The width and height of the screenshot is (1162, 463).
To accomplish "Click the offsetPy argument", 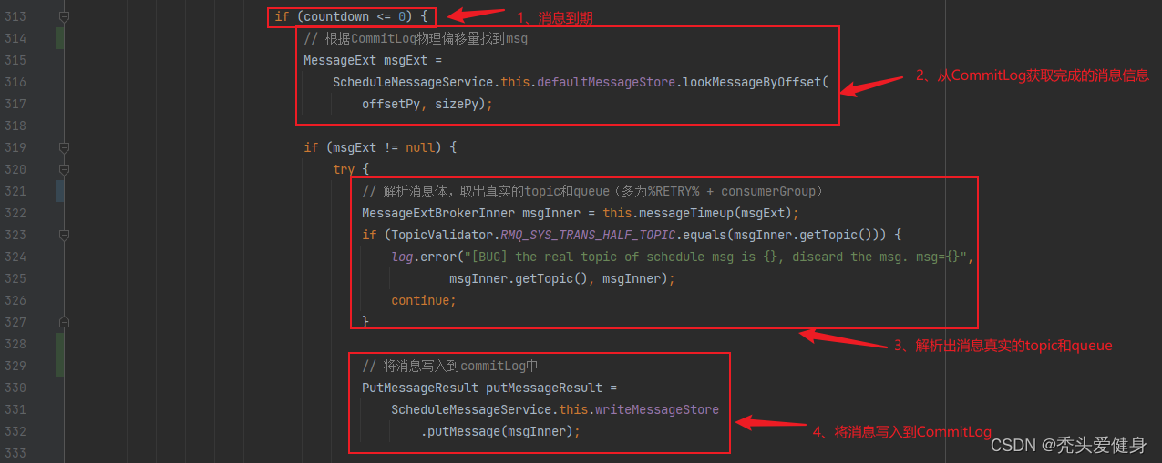I will pyautogui.click(x=391, y=104).
